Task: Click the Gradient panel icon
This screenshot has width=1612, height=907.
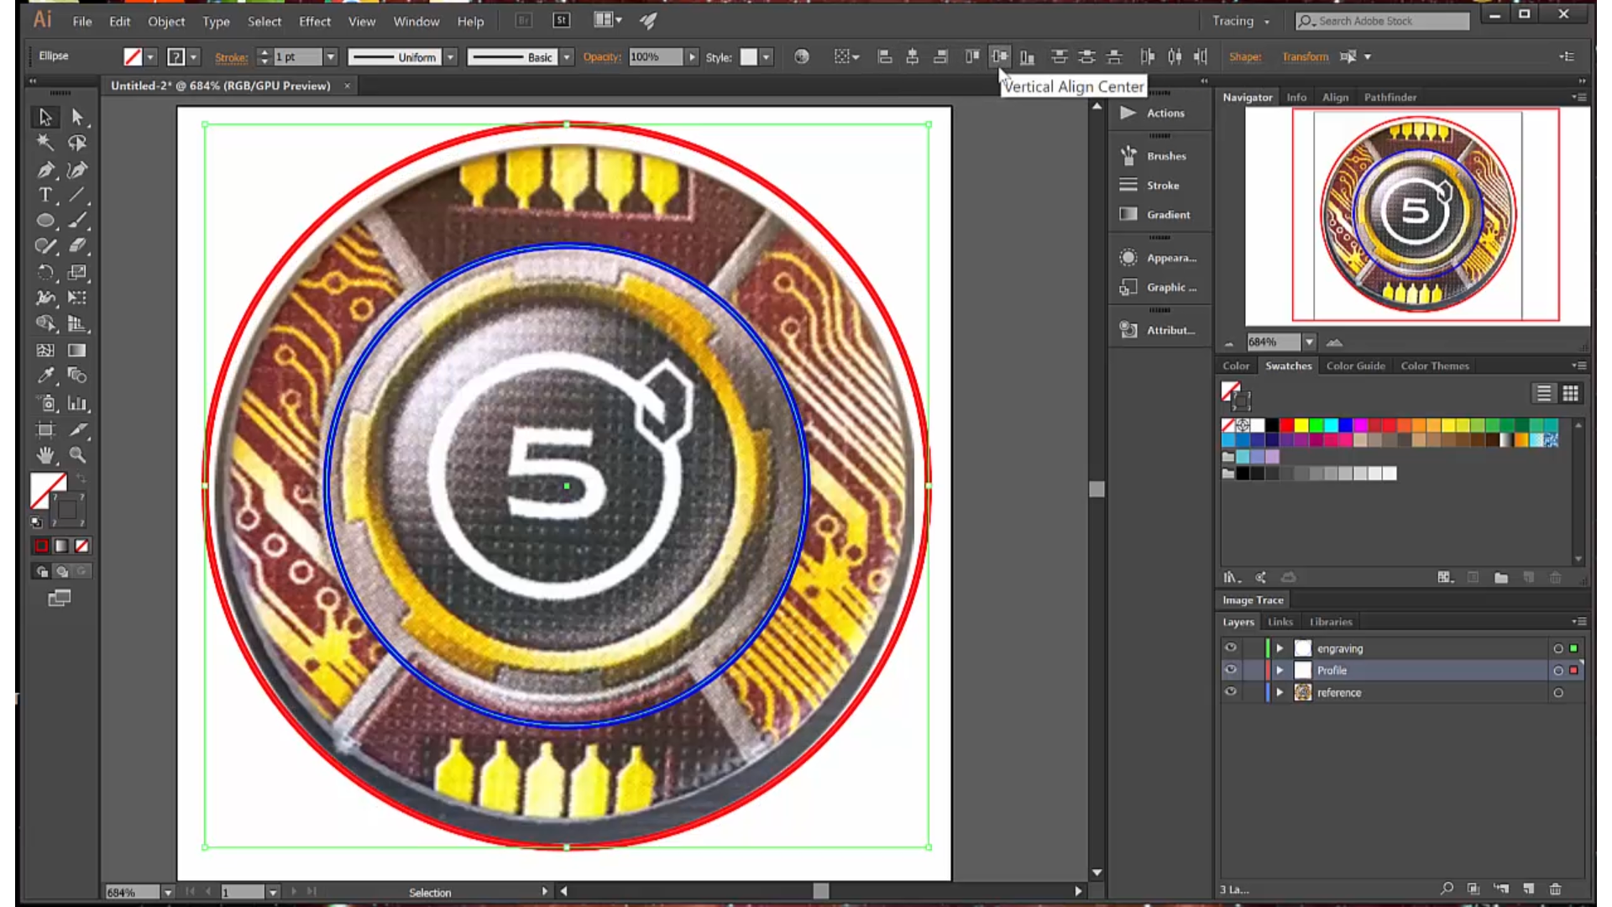Action: [x=1127, y=214]
